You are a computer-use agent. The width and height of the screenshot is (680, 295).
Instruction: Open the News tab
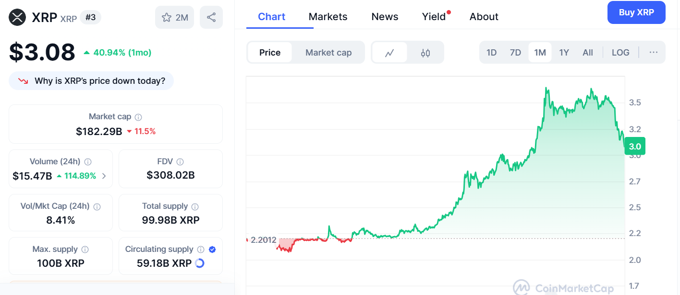(x=385, y=17)
